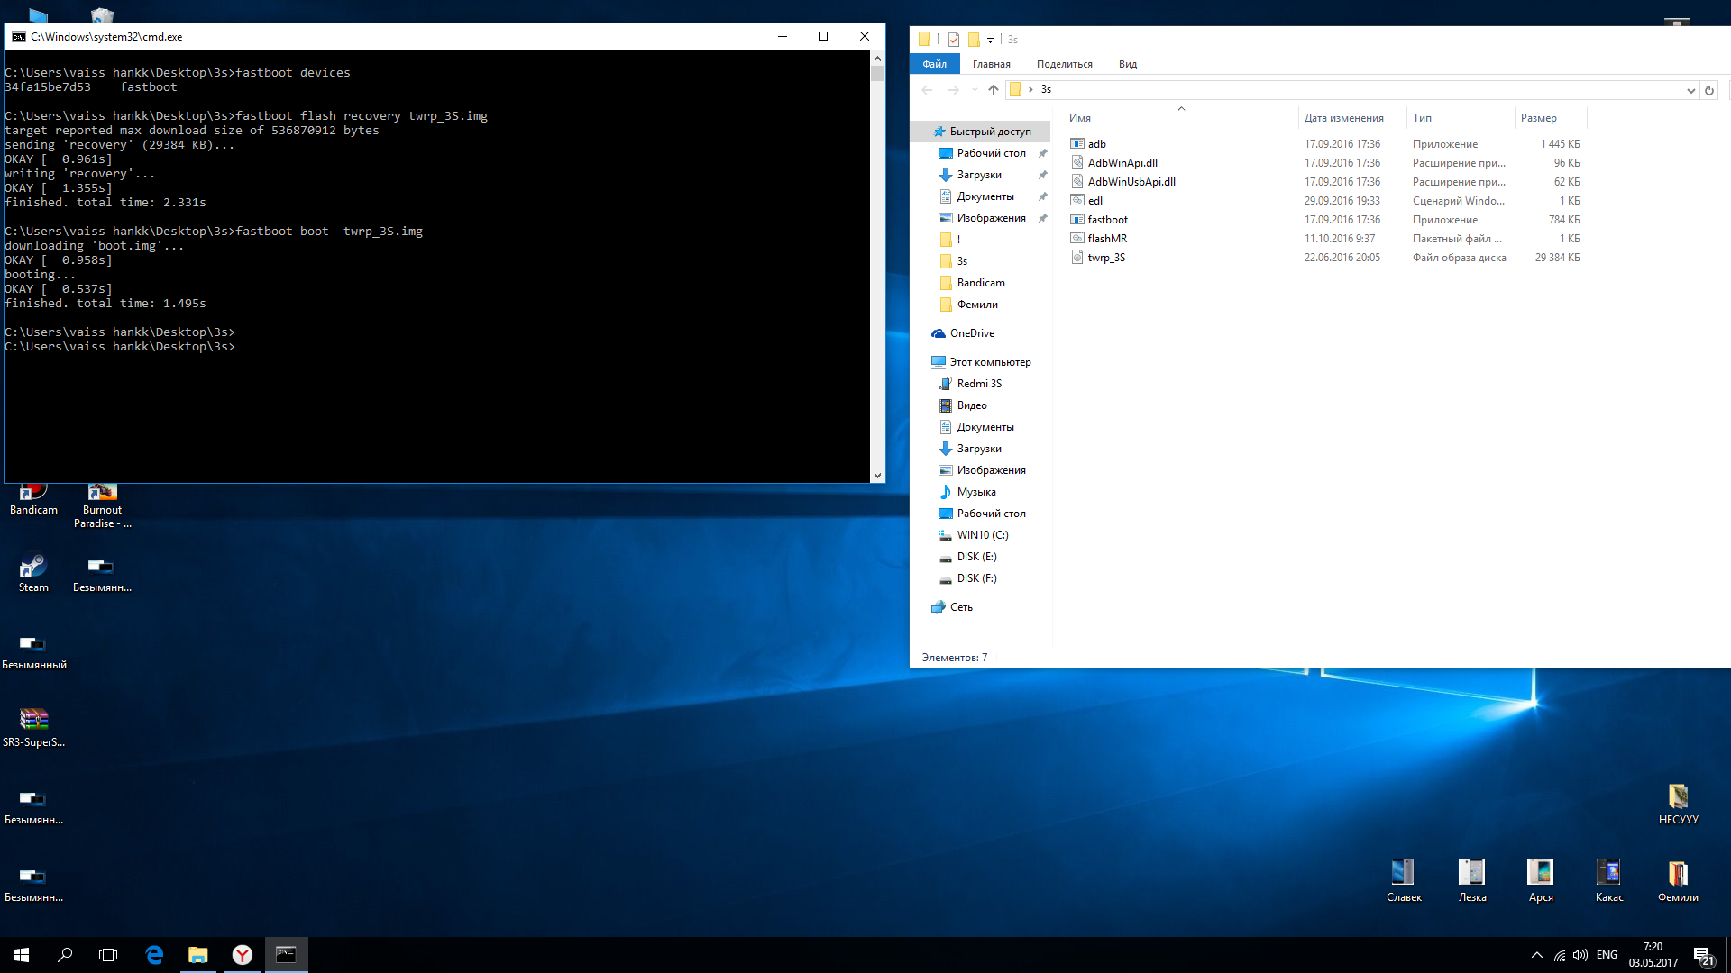Click the cmd window scroll down arrow
Screen dimensions: 1731x973
pos(877,475)
